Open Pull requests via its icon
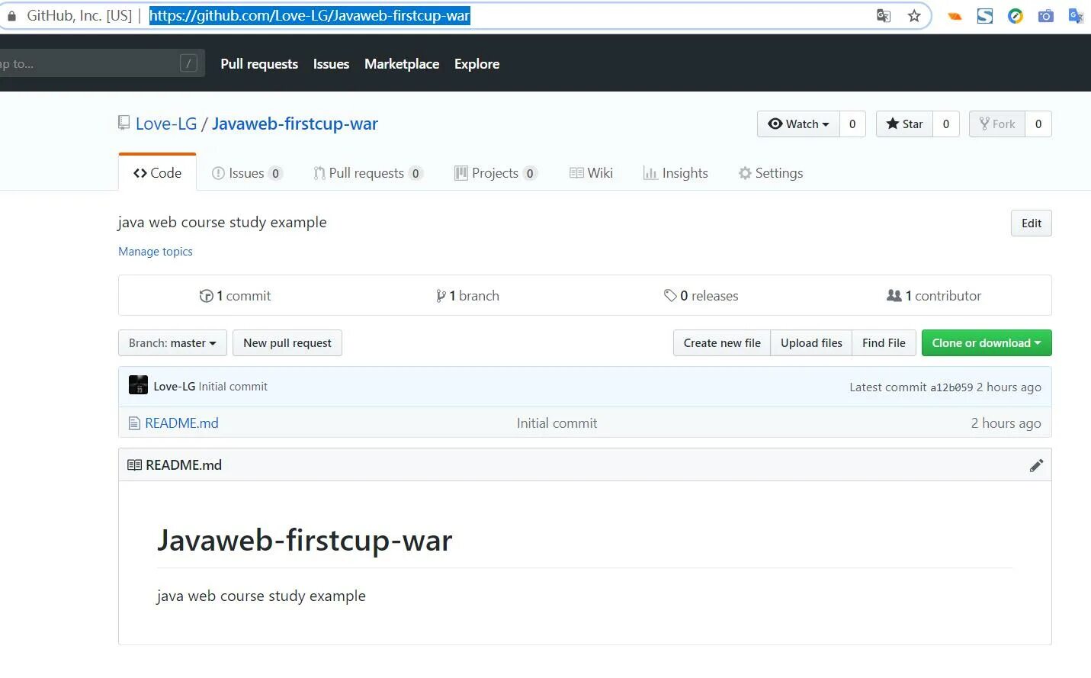 319,173
